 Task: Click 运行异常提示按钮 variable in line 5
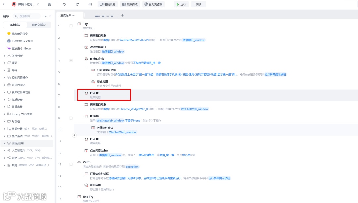pos(275,74)
